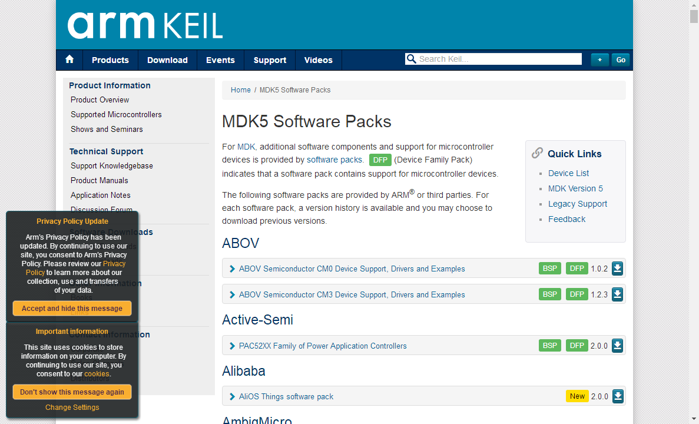Screen dimensions: 699x424
Task: Open the Device List quick link
Action: tap(568, 173)
